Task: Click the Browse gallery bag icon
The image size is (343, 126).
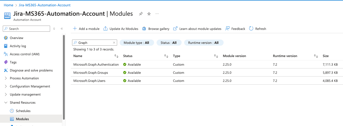Action: pos(144,29)
